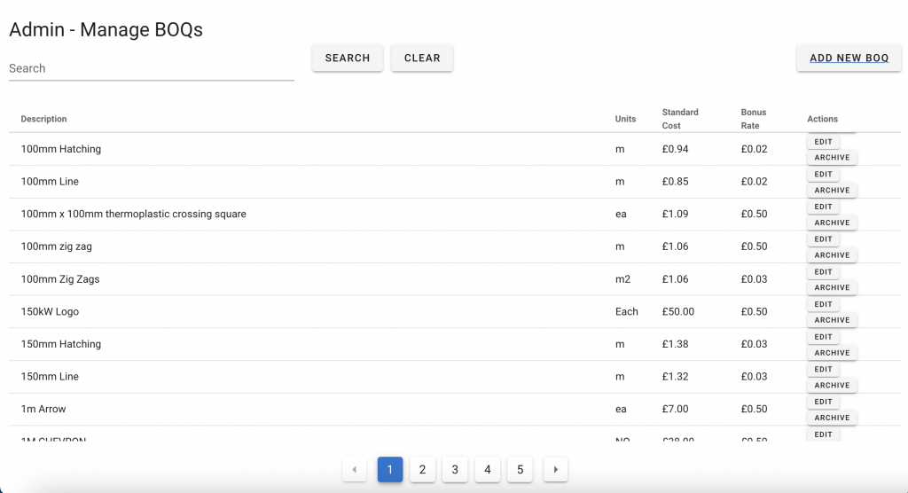Click the Description column header
Image resolution: width=908 pixels, height=493 pixels.
(x=44, y=119)
